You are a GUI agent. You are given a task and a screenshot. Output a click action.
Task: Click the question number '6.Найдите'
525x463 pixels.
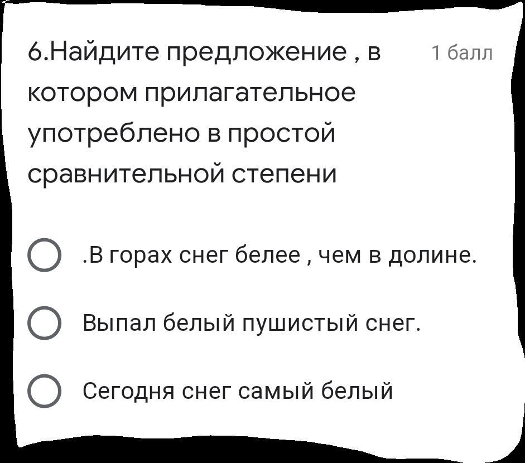(x=93, y=52)
